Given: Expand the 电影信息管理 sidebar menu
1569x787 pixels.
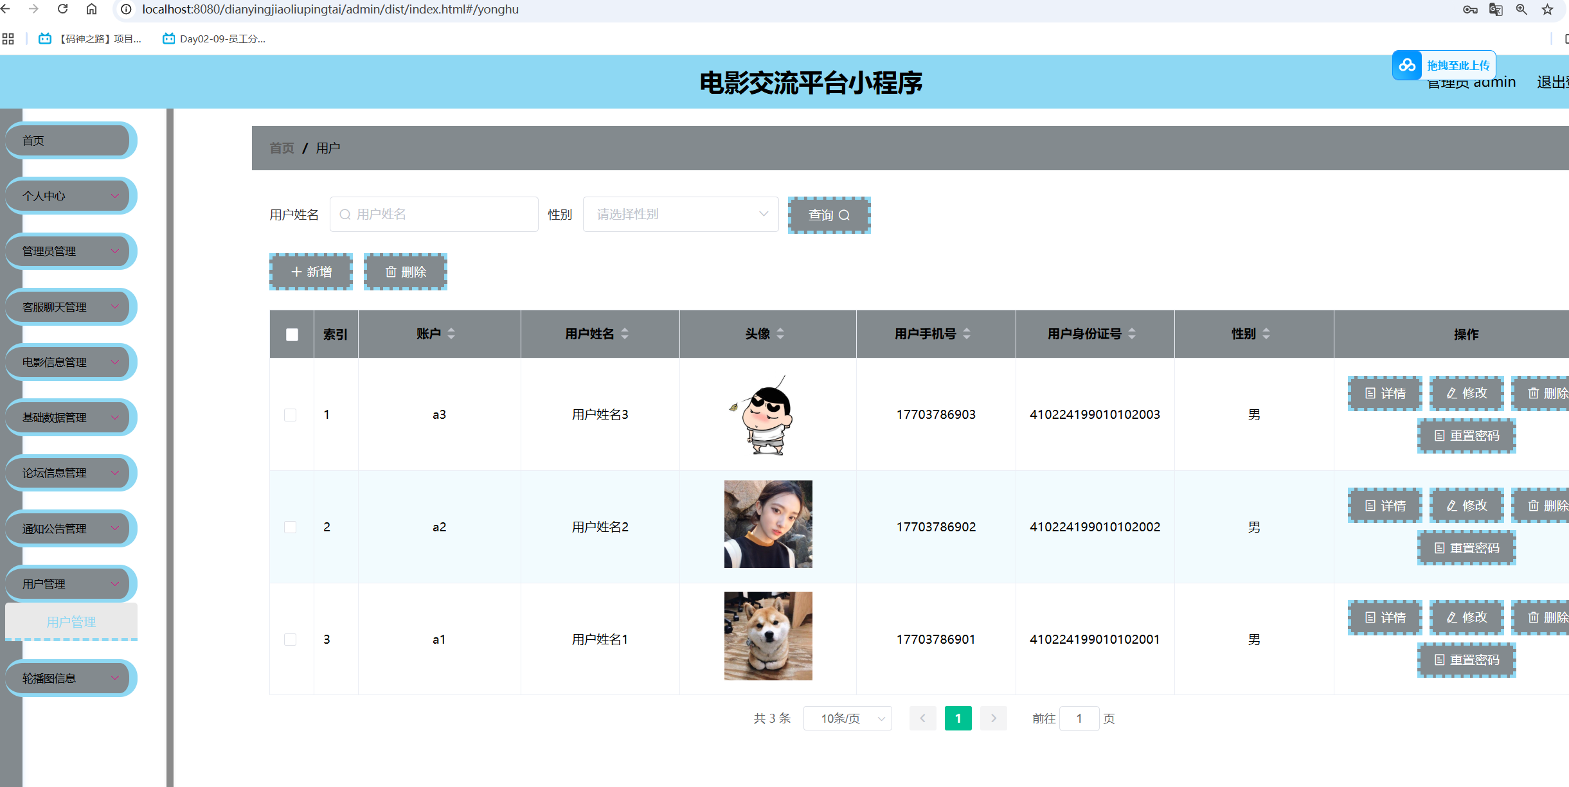Looking at the screenshot, I should pos(71,362).
